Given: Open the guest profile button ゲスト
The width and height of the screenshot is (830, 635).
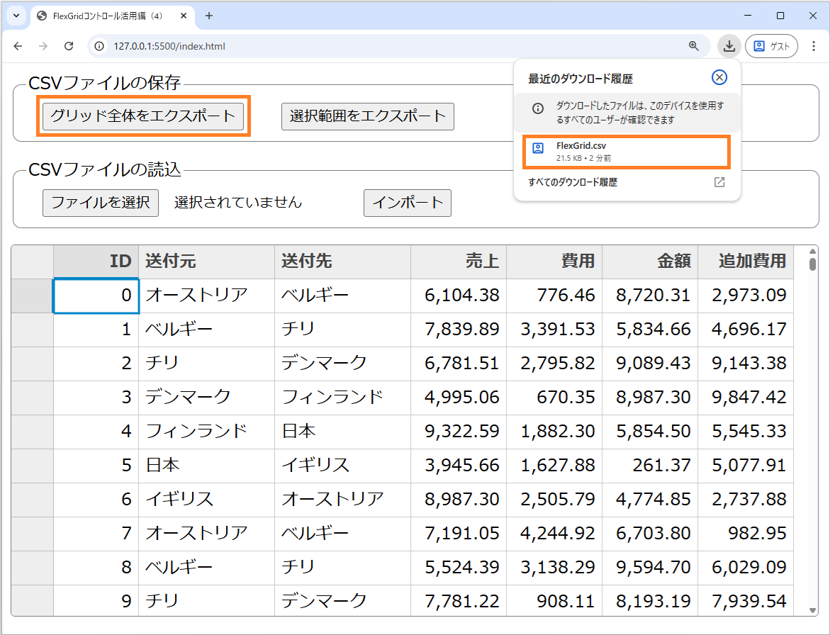Looking at the screenshot, I should click(771, 46).
